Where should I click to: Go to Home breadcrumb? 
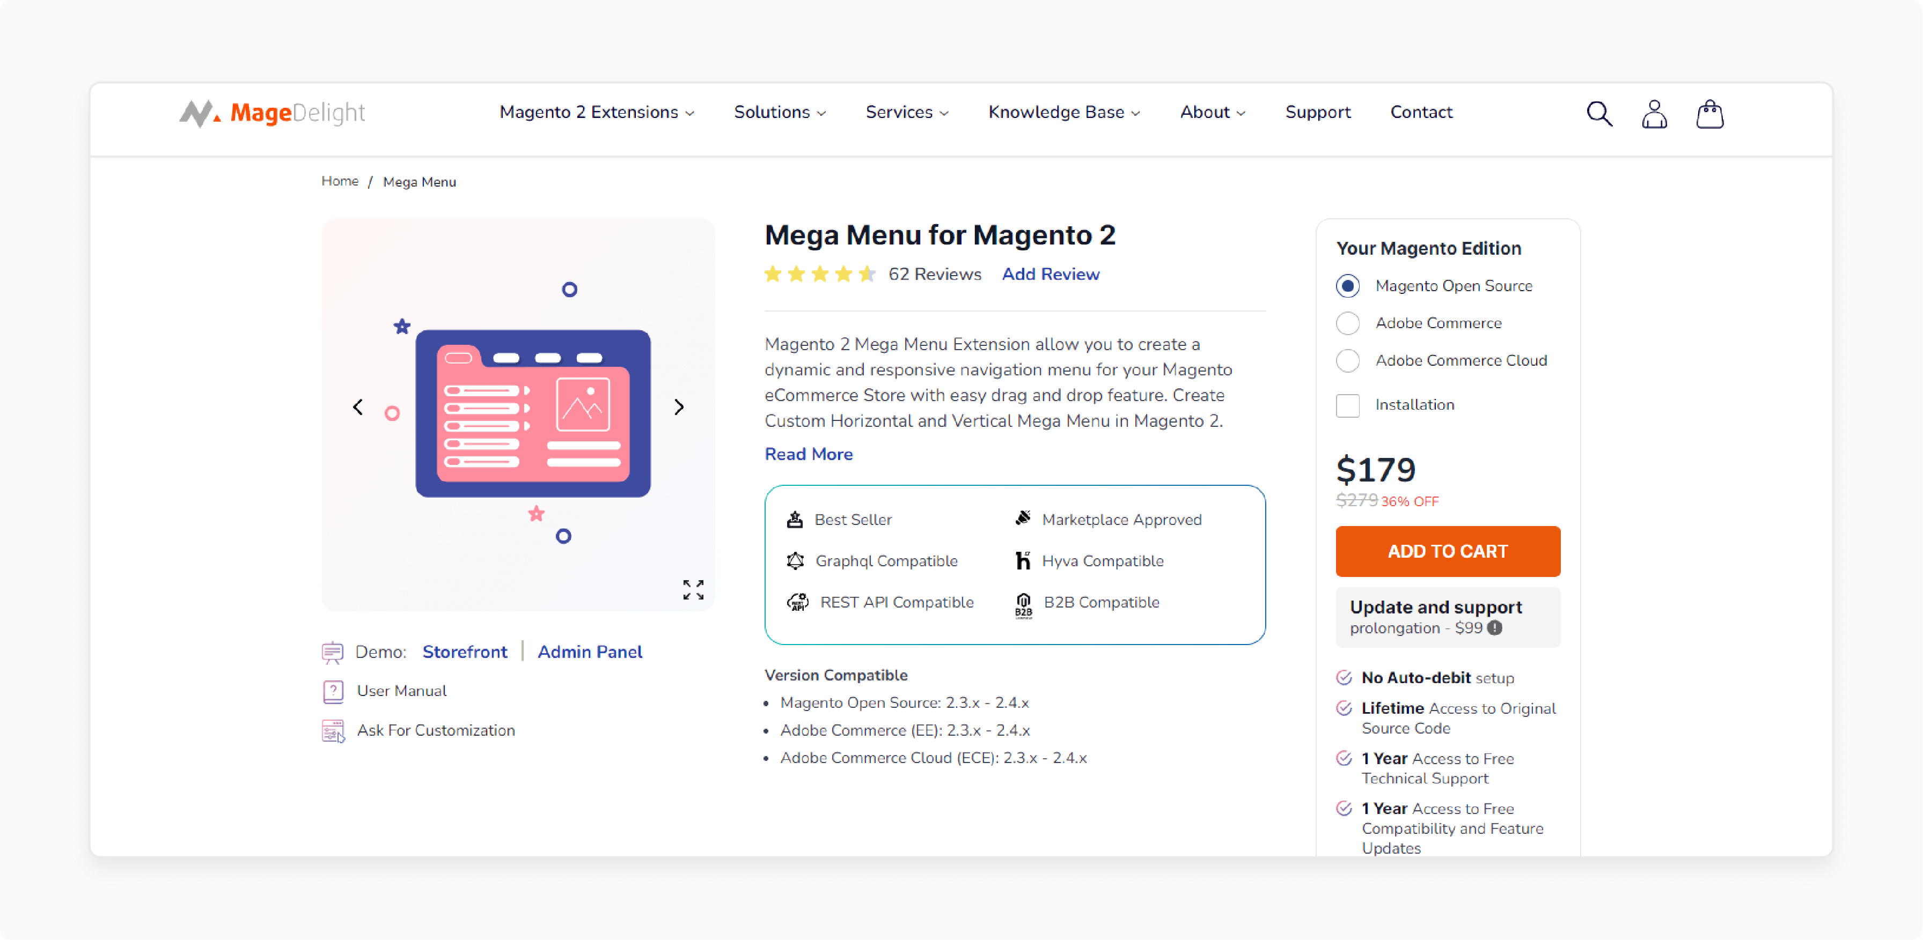coord(340,181)
